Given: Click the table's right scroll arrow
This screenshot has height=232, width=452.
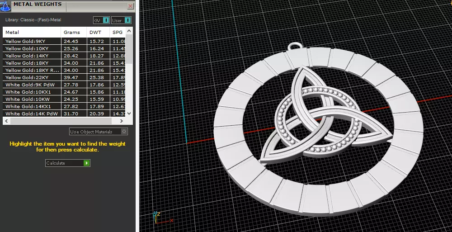Looking at the screenshot, I should pos(121,121).
